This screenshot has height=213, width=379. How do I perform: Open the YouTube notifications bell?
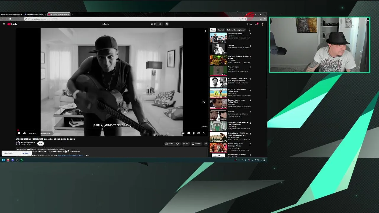tap(257, 24)
